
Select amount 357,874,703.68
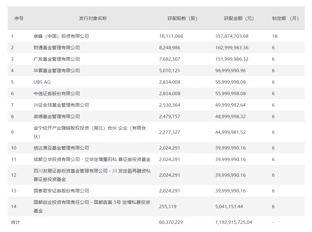[x=232, y=36]
